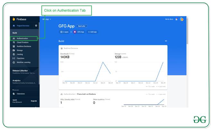The image size is (212, 130).
Task: Click the Firebase logo icon
Action: point(14,19)
